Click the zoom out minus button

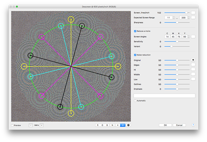click(x=31, y=125)
